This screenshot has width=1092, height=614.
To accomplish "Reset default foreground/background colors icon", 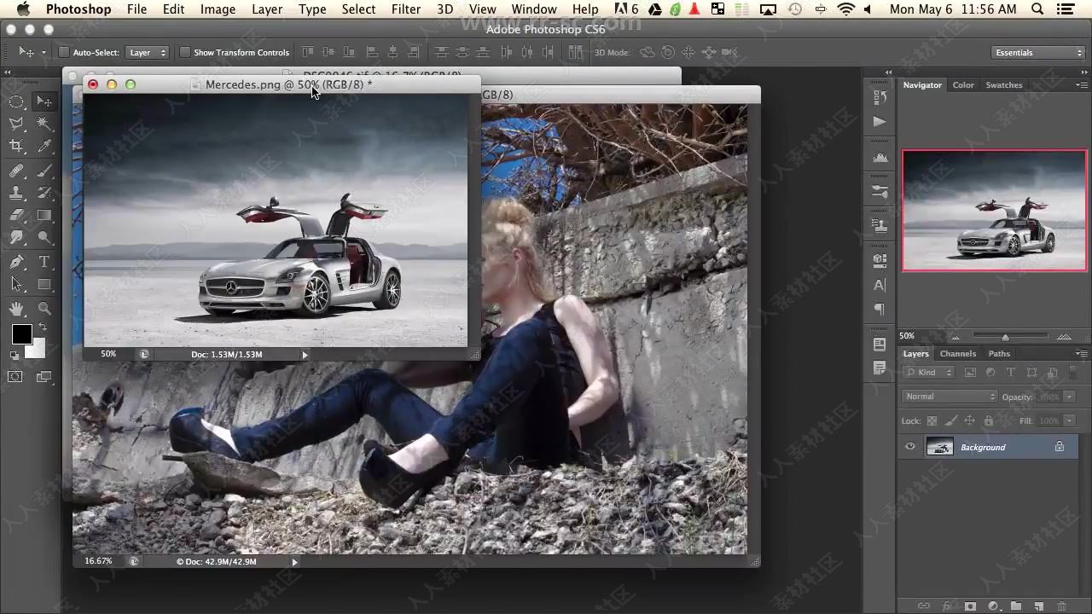I will (15, 356).
